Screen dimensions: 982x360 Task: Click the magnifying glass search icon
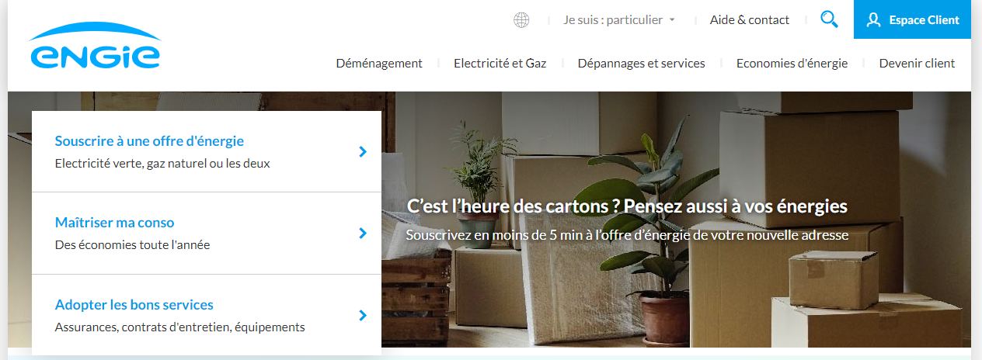[829, 19]
